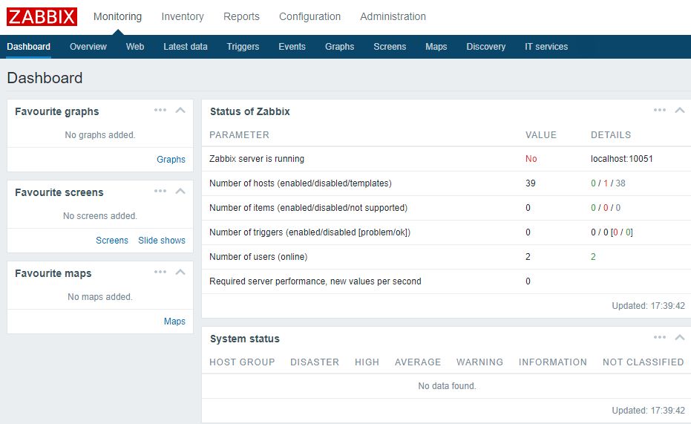Select the Dashboard submenu tab
The width and height of the screenshot is (691, 424).
[29, 47]
